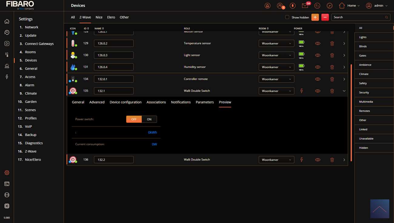
Task: Click the orange plus add device button
Action: 315,17
